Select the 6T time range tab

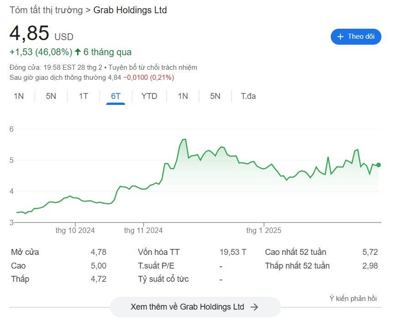115,96
